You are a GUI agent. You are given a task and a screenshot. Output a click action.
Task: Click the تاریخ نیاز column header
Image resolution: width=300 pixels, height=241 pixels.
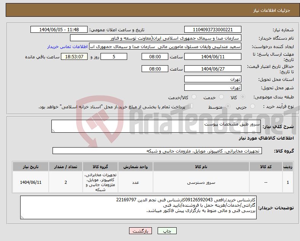point(30,167)
